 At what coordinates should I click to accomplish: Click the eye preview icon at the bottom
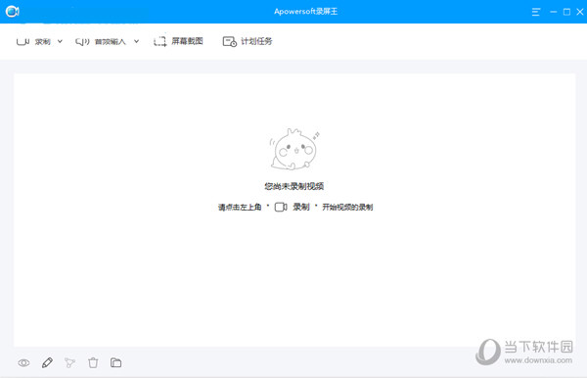[x=23, y=362]
